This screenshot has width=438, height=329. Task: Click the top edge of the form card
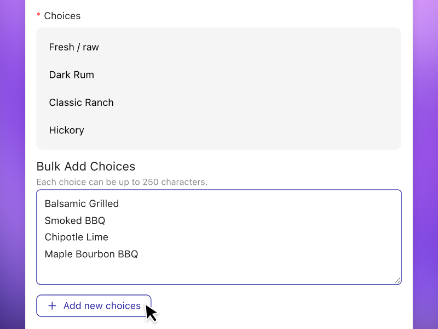coord(219,2)
